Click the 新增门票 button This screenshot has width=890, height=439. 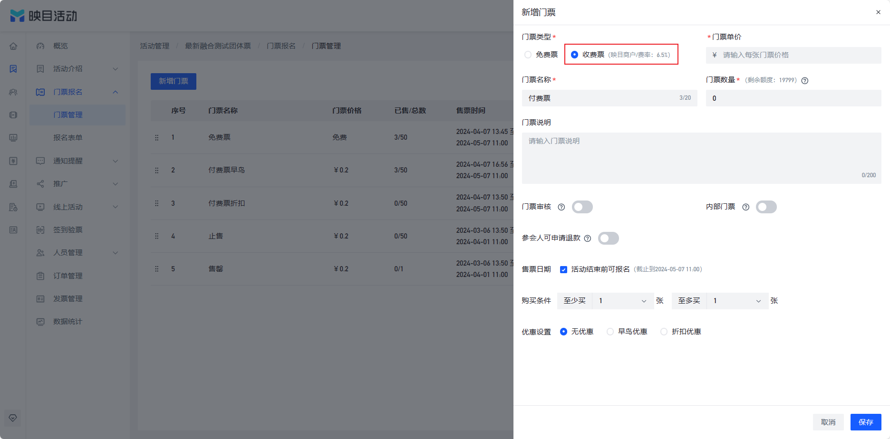[174, 81]
